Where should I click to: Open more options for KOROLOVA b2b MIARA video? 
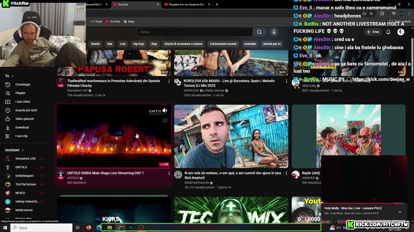click(x=286, y=81)
